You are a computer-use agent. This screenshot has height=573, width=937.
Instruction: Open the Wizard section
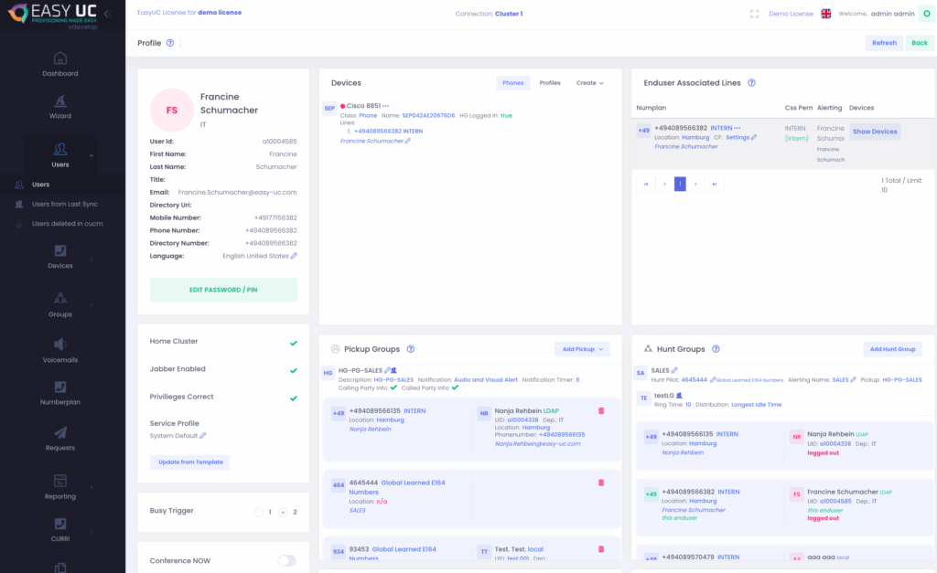coord(59,109)
